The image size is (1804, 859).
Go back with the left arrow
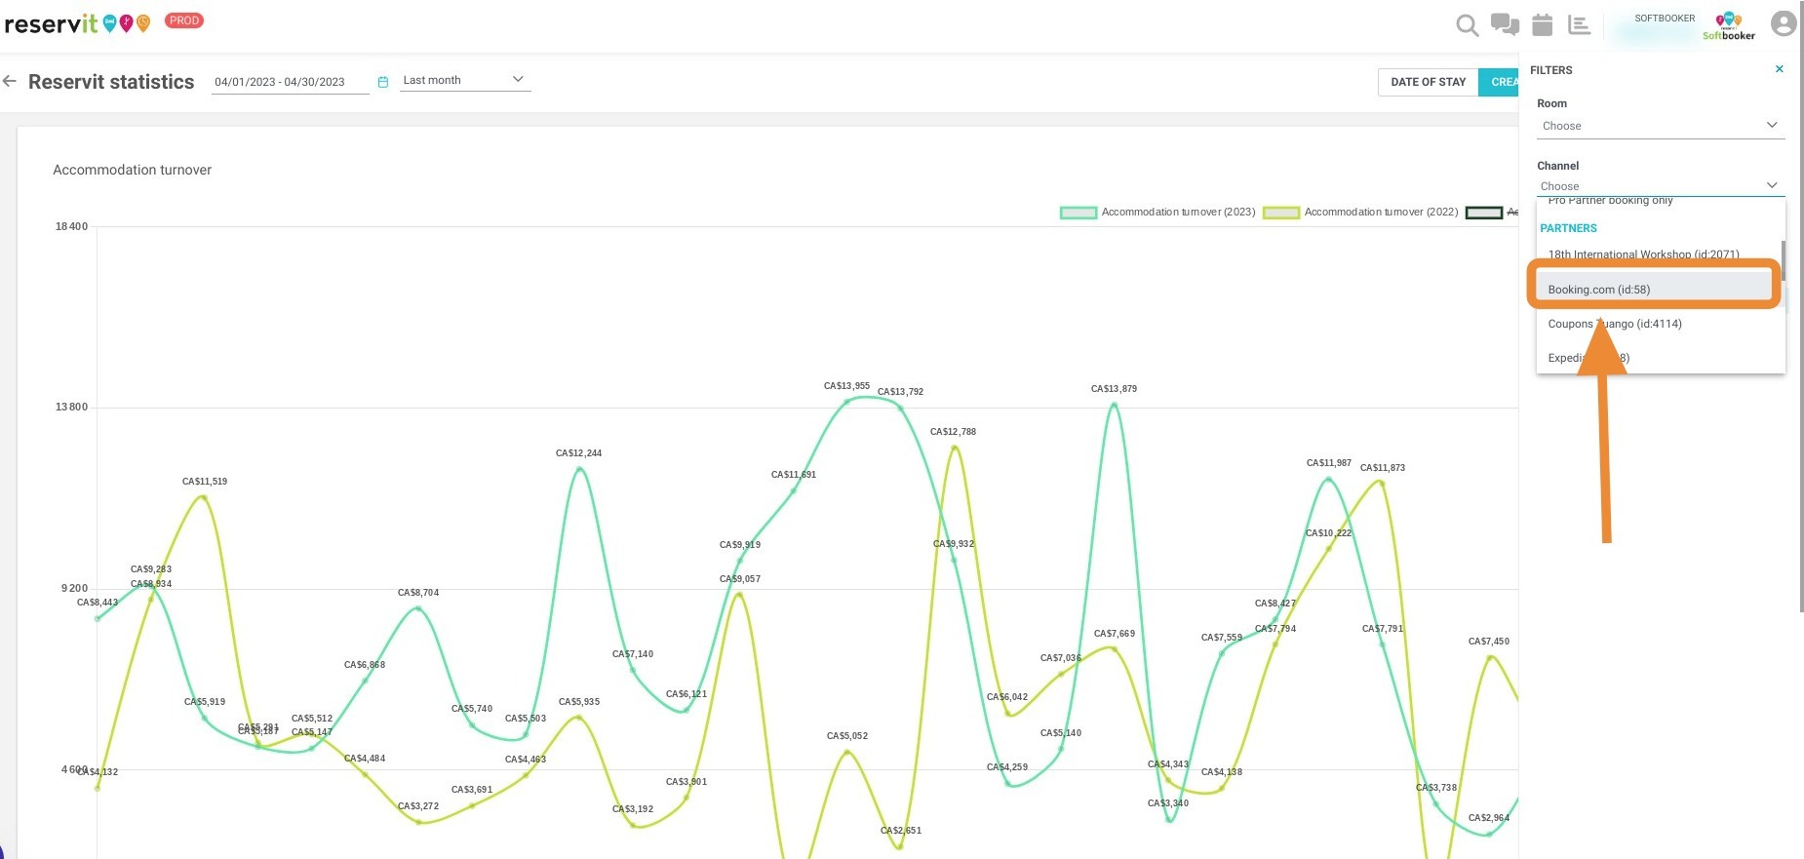pyautogui.click(x=10, y=81)
